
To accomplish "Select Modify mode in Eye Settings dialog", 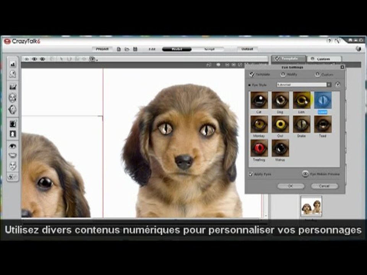I will point(289,74).
